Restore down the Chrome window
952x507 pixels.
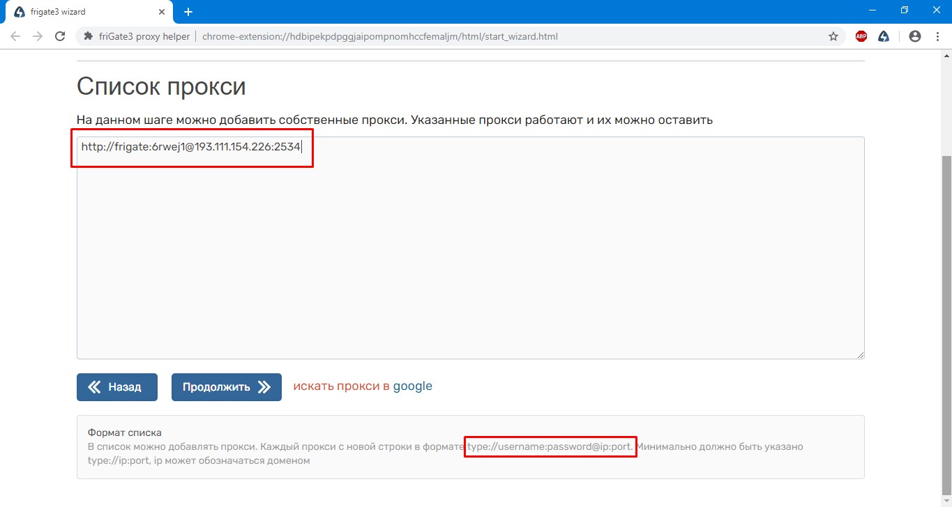(x=905, y=10)
